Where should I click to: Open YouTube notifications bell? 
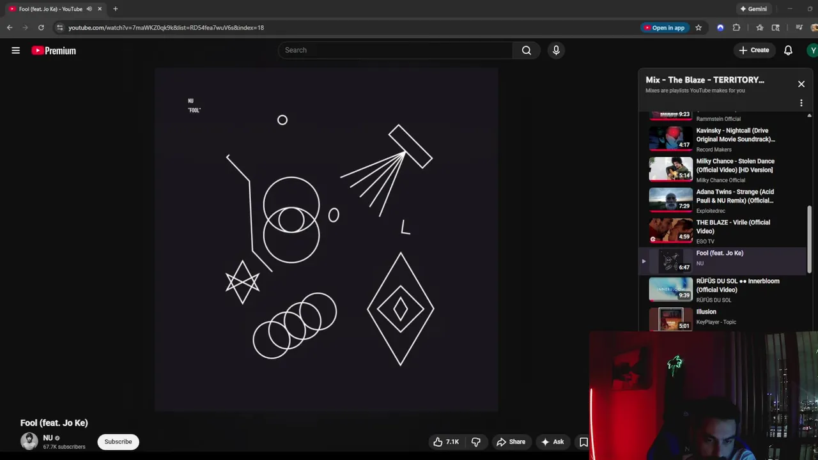click(788, 50)
